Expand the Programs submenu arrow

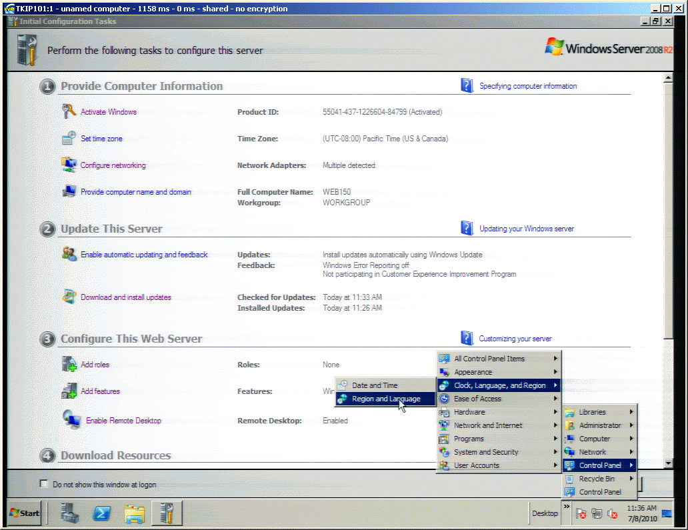[x=555, y=438]
